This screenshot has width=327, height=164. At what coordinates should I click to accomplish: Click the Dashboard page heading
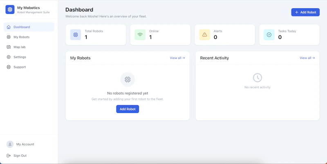(x=79, y=9)
